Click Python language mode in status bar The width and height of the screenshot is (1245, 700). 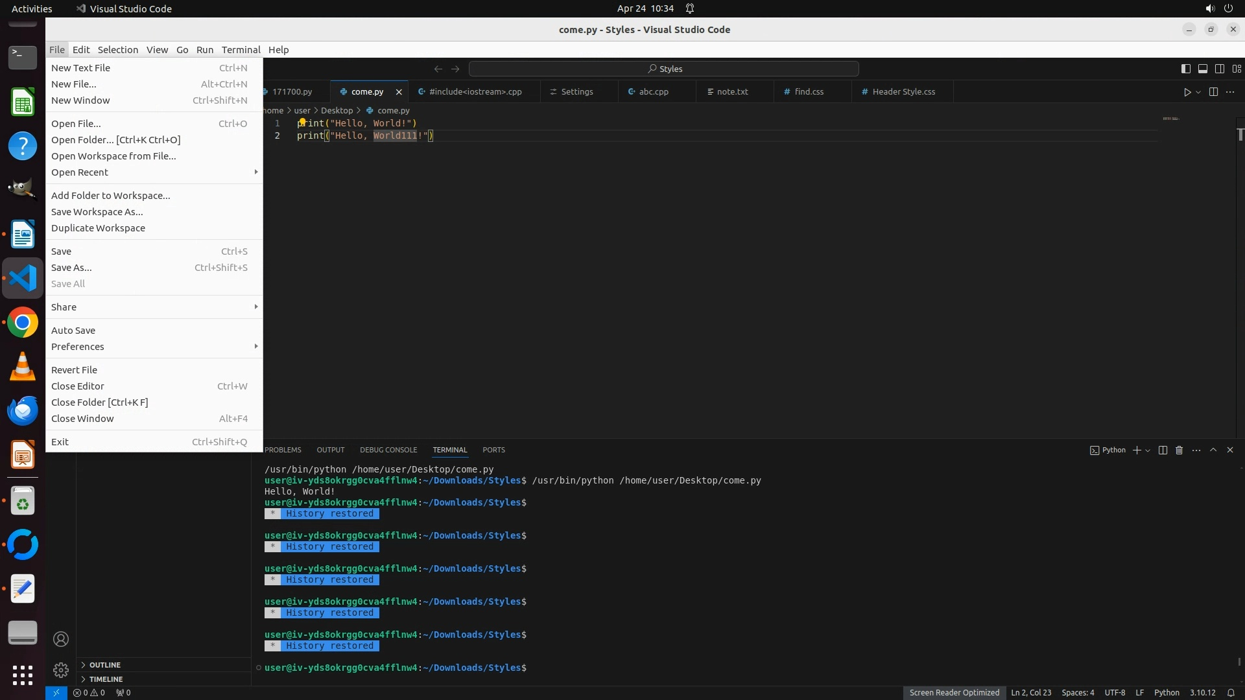click(x=1167, y=692)
